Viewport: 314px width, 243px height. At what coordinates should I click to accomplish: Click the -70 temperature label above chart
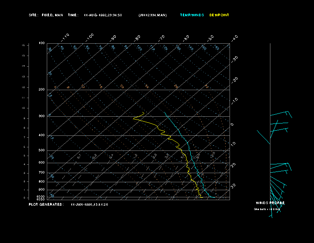click(162, 38)
